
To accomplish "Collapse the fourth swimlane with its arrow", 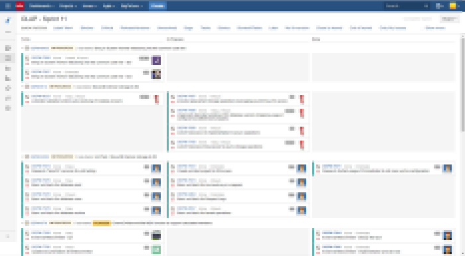I will 23,223.
